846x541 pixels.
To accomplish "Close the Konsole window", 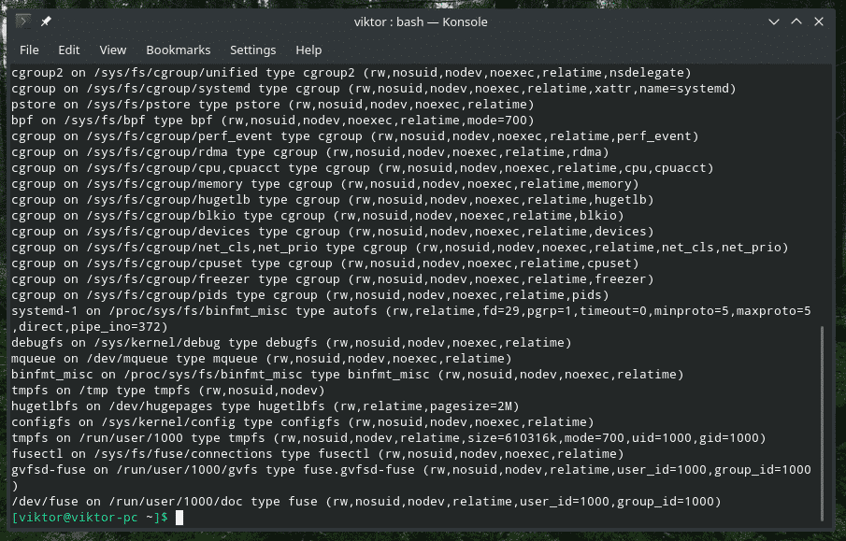I will coord(821,21).
